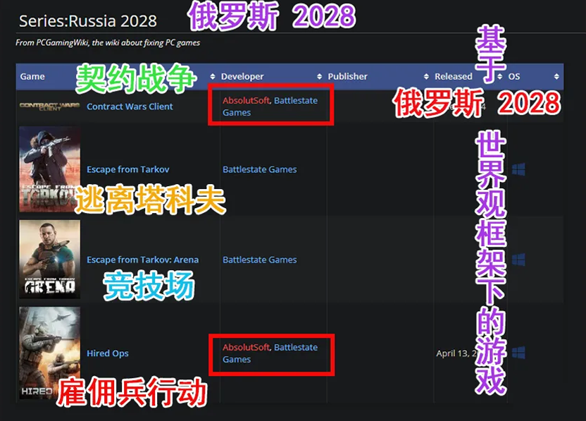Sort by Developer column arrows

tap(320, 76)
